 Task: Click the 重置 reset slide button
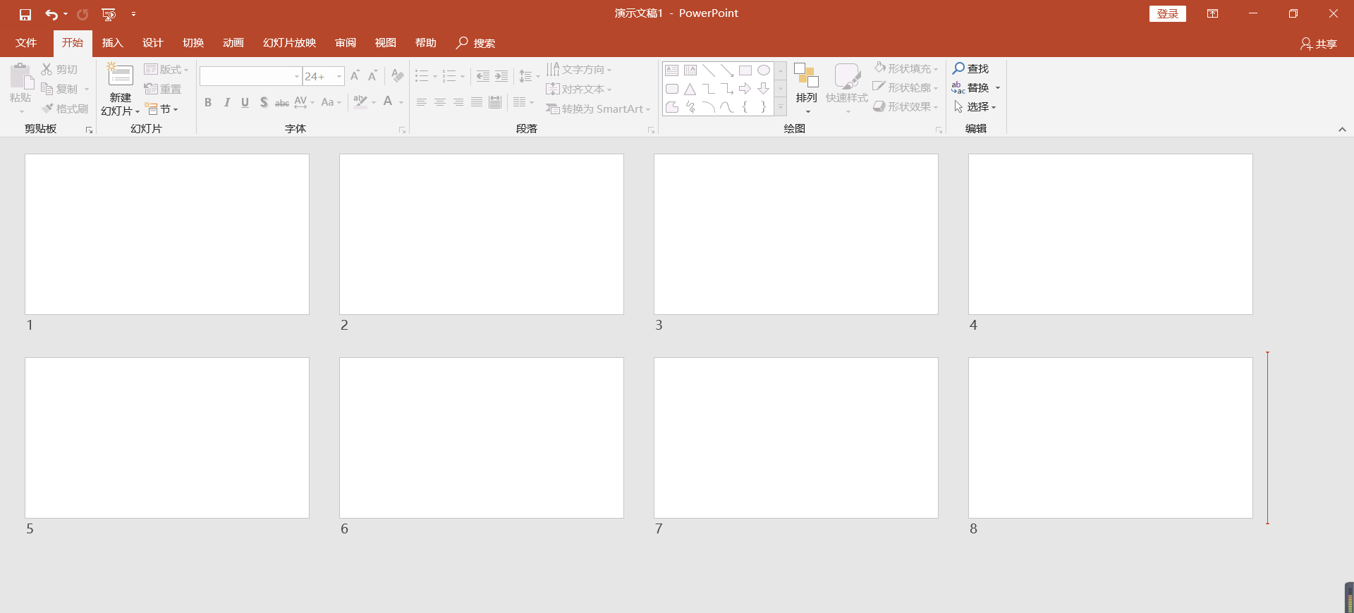click(x=163, y=89)
